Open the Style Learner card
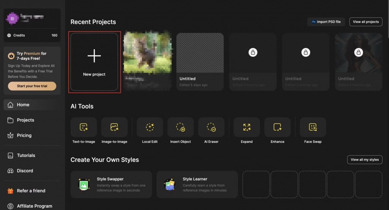This screenshot has width=389, height=210. (x=197, y=185)
